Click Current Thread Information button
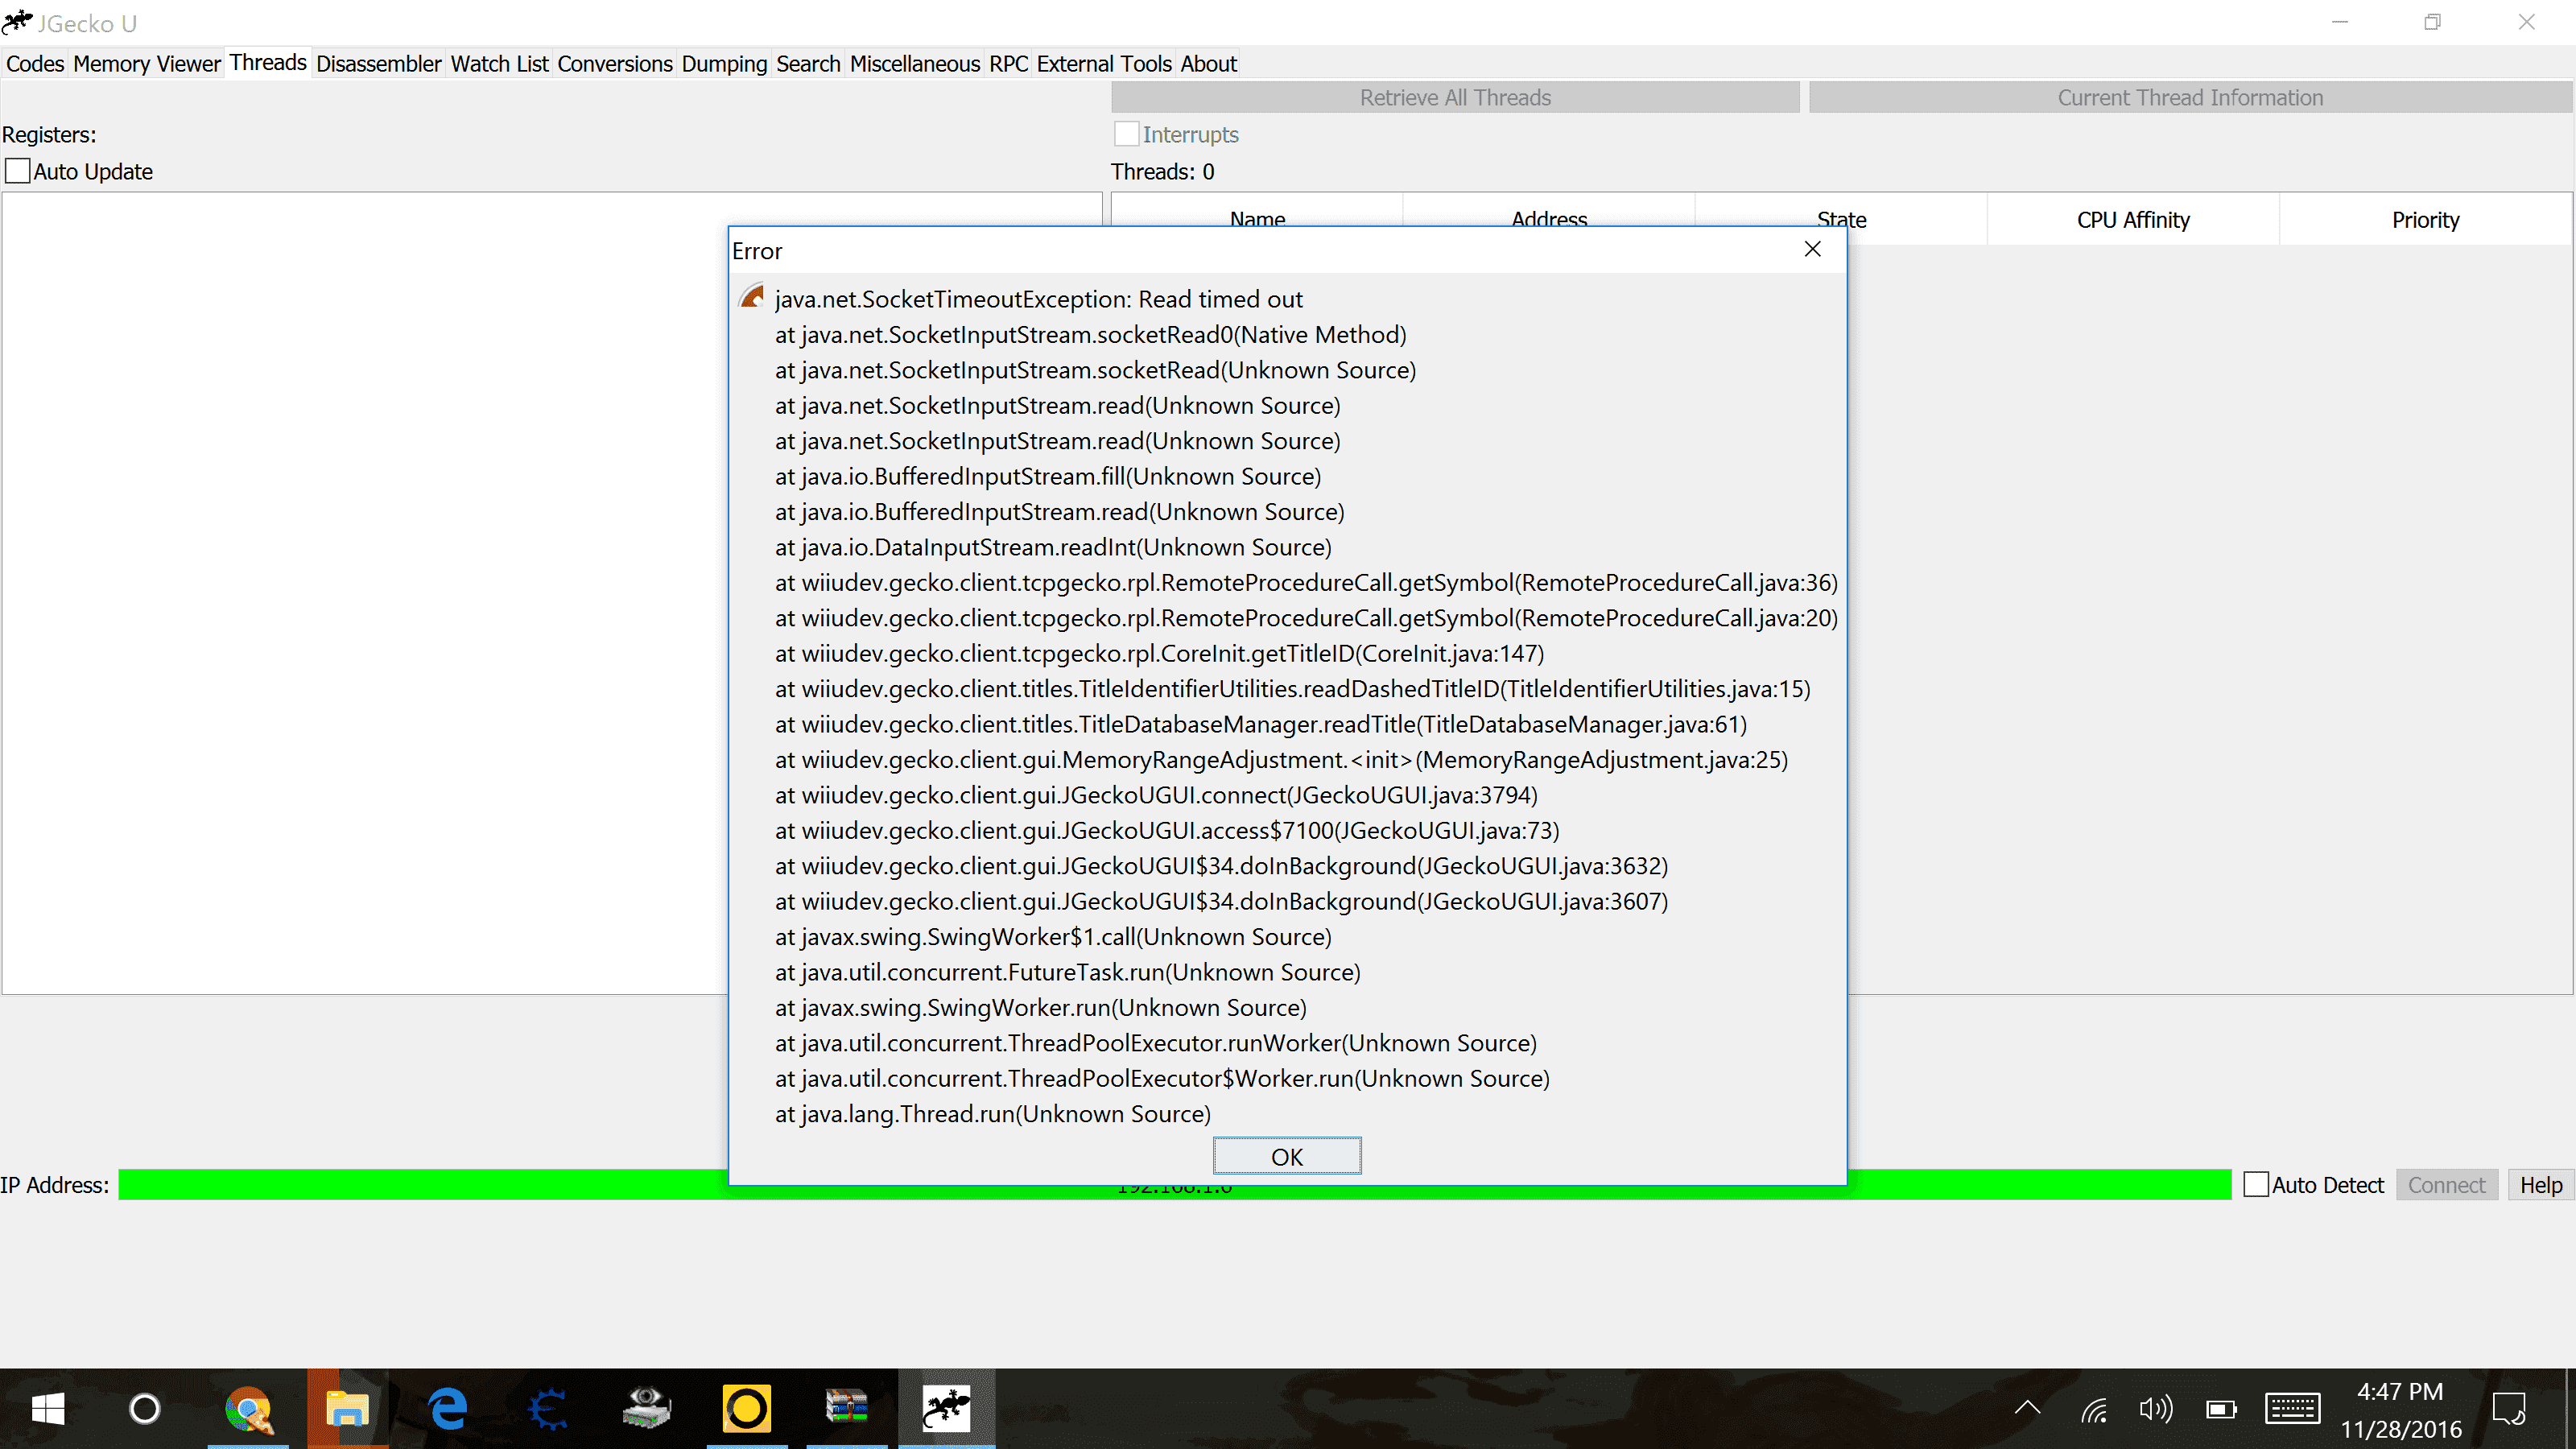 [2190, 98]
